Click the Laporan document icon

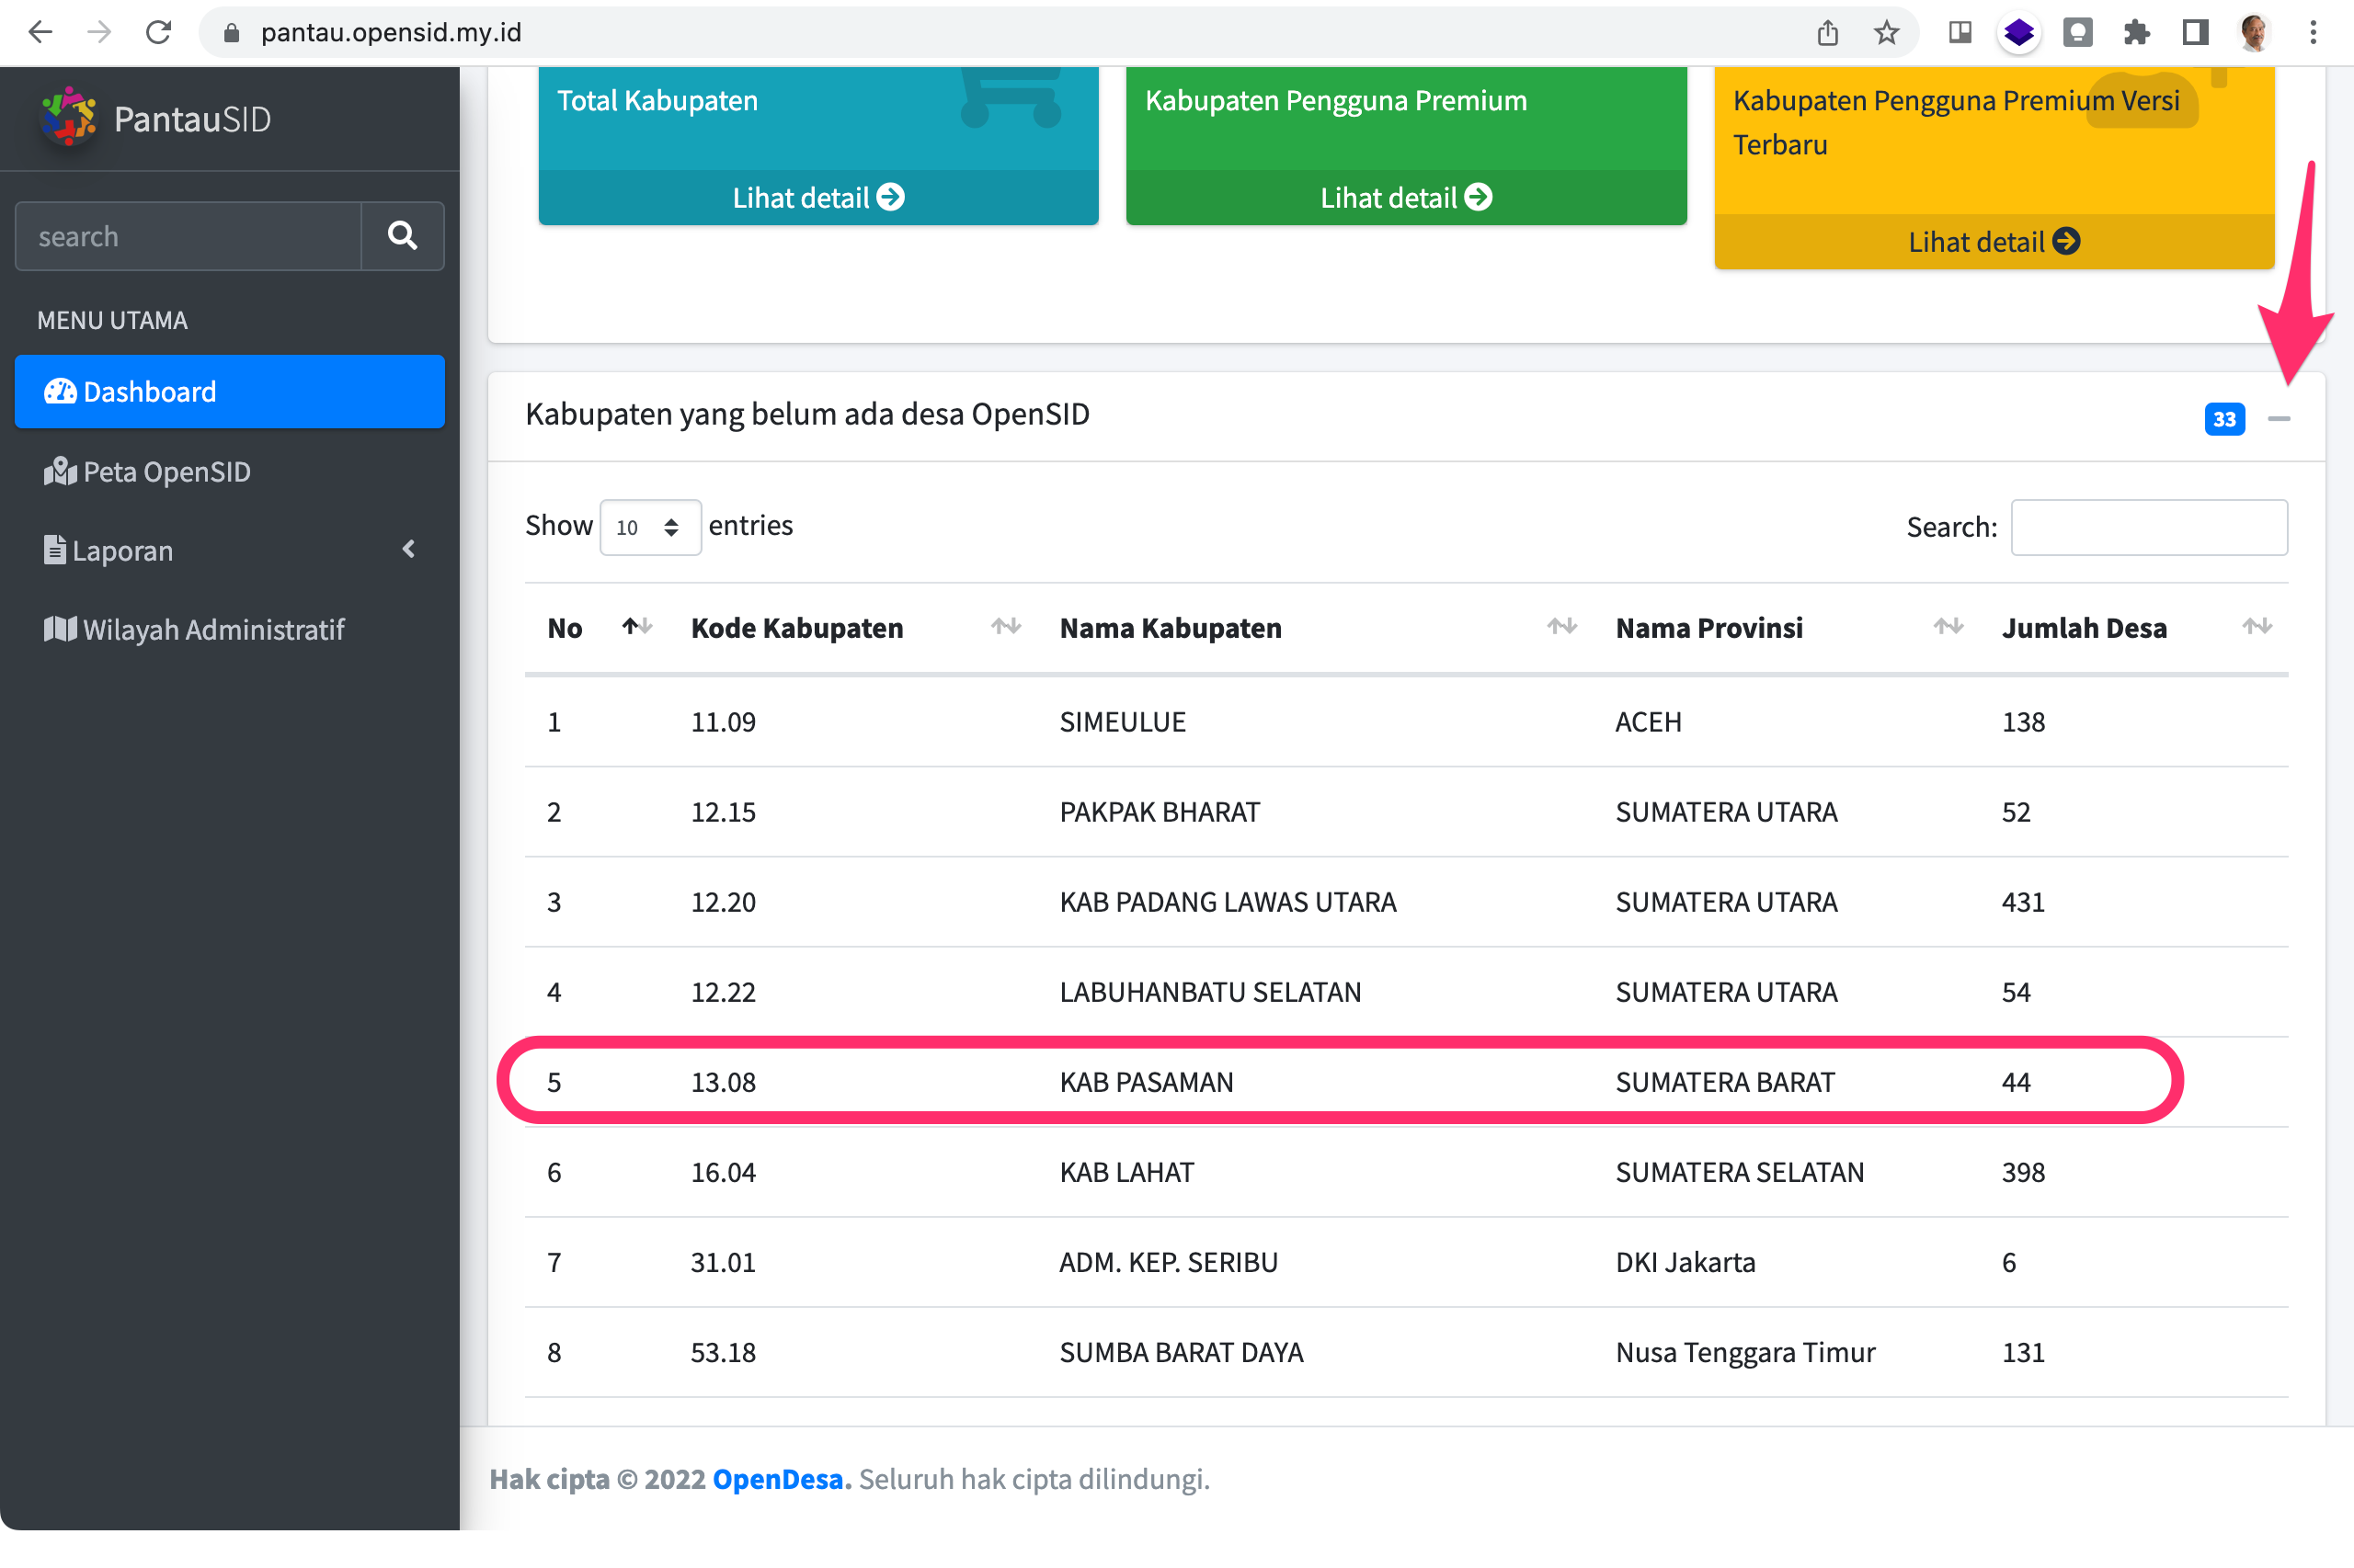54,549
